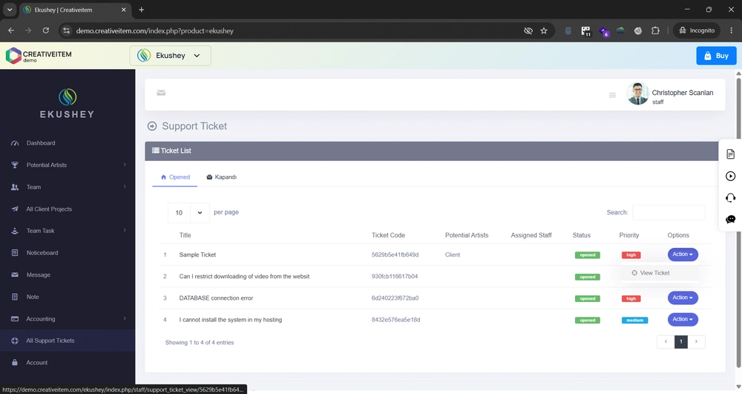Open the video play icon on right panel
Image resolution: width=742 pixels, height=394 pixels.
[x=731, y=176]
